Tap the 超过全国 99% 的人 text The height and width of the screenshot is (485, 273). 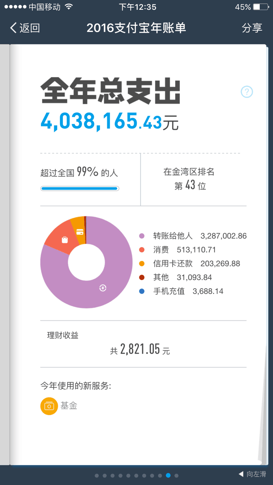[79, 172]
